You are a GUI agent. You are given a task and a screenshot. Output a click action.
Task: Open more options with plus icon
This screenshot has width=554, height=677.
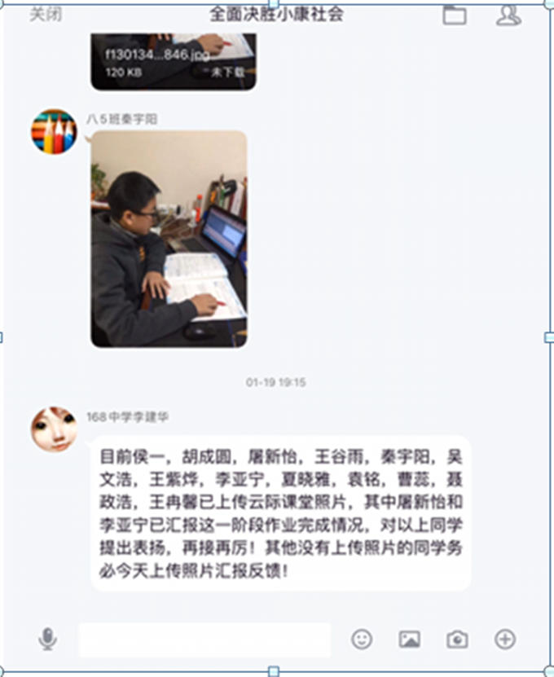coord(505,639)
